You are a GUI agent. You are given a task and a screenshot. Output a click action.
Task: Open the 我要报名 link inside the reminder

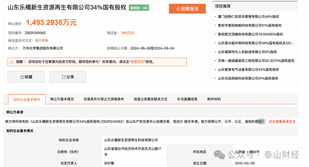coord(137,62)
